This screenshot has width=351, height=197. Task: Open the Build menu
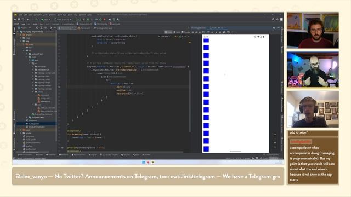click(x=60, y=15)
